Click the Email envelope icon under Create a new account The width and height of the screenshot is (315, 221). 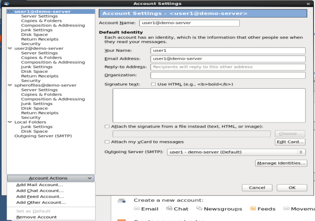point(137,209)
